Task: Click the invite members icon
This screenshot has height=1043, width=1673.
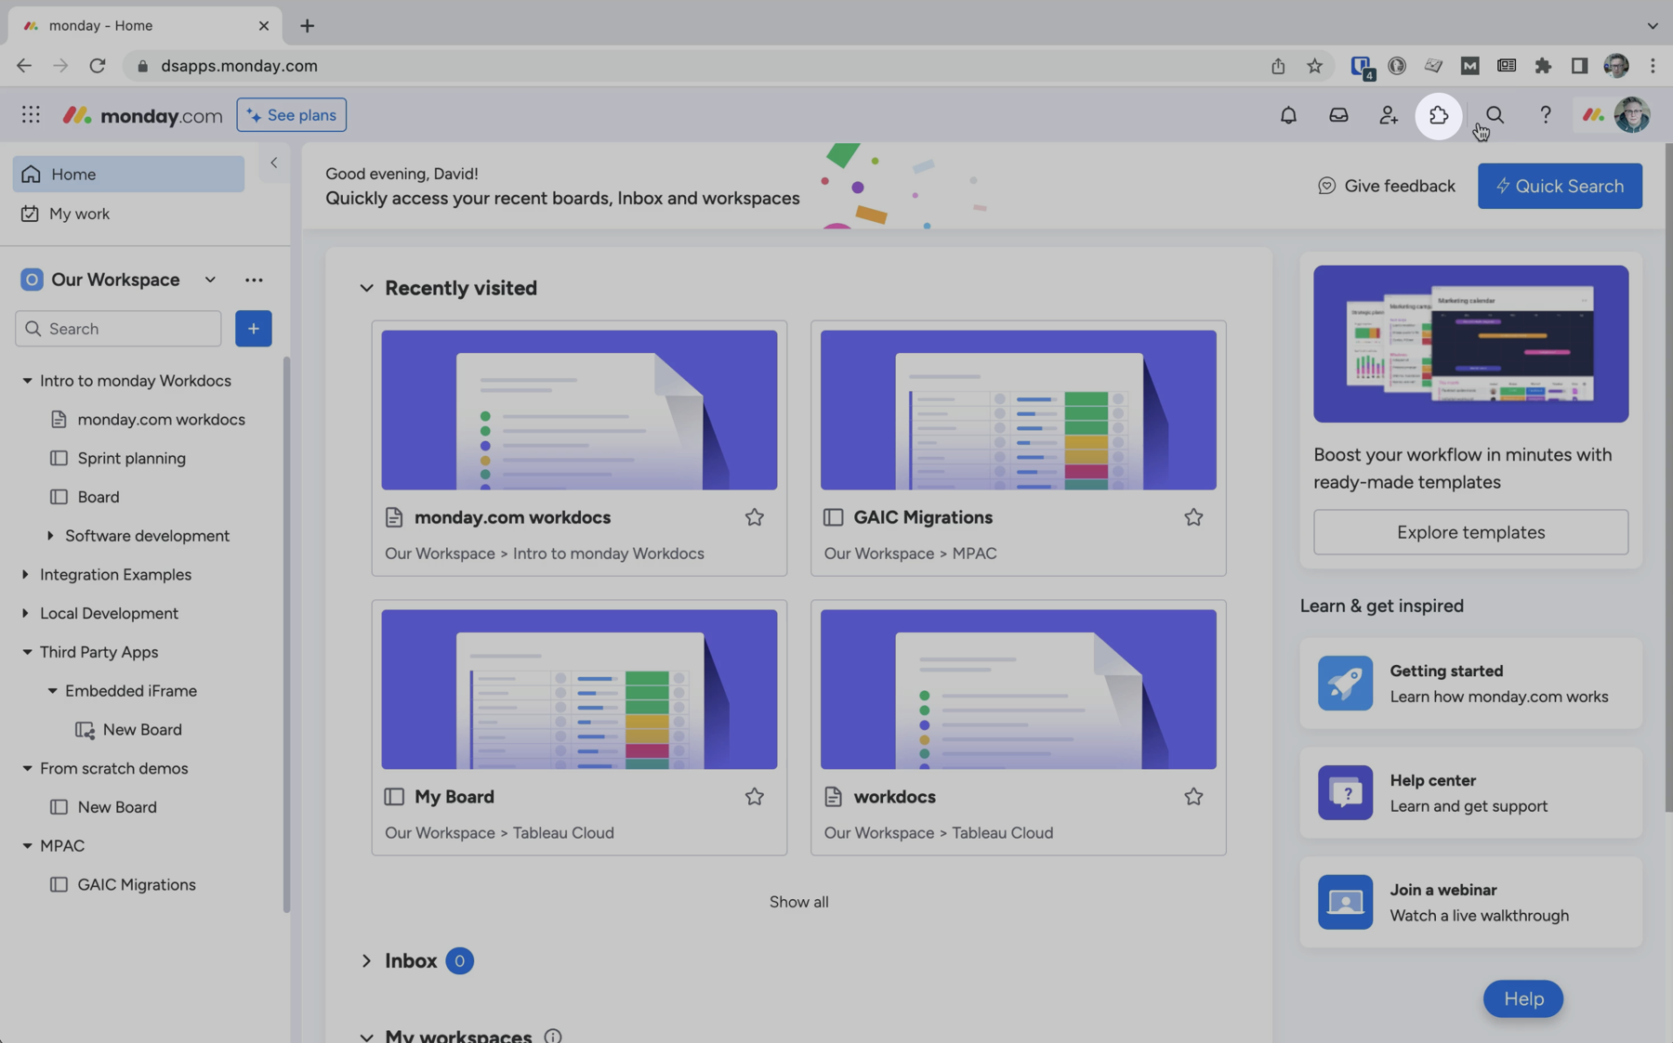Action: (x=1389, y=115)
